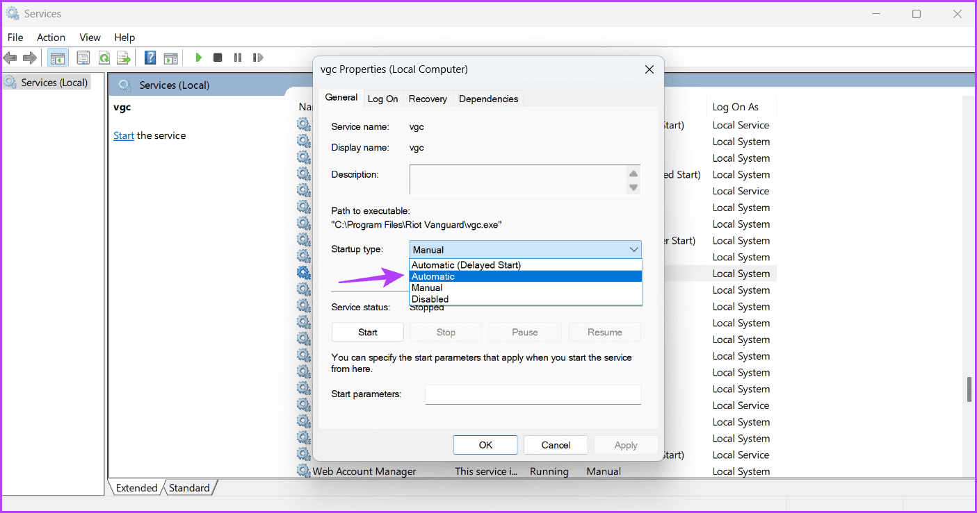Toggle the Show/Hide Console Tree icon
977x513 pixels.
pyautogui.click(x=58, y=58)
